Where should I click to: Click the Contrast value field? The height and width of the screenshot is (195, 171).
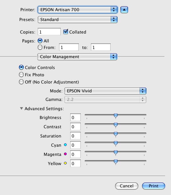(75, 127)
